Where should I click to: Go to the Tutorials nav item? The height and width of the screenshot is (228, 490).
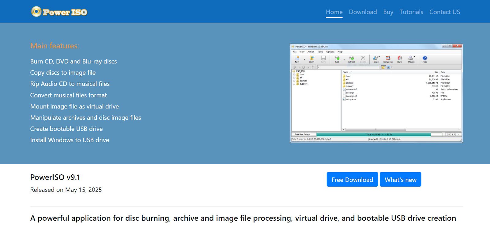point(411,12)
